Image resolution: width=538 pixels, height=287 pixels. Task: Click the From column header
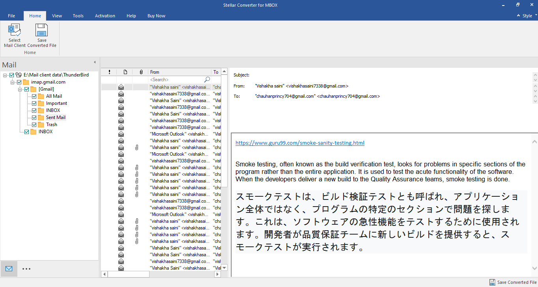[180, 72]
